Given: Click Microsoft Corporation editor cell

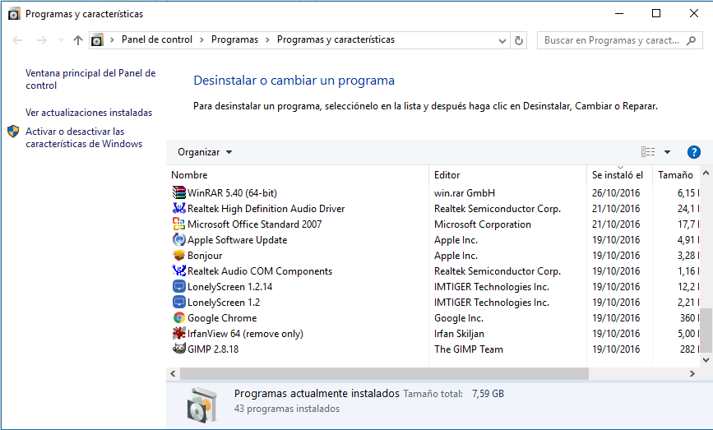Looking at the screenshot, I should tap(483, 224).
